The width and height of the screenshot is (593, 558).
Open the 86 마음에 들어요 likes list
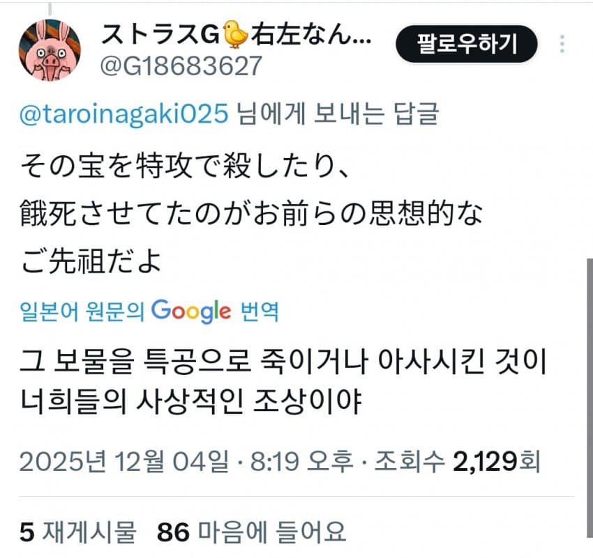click(251, 532)
